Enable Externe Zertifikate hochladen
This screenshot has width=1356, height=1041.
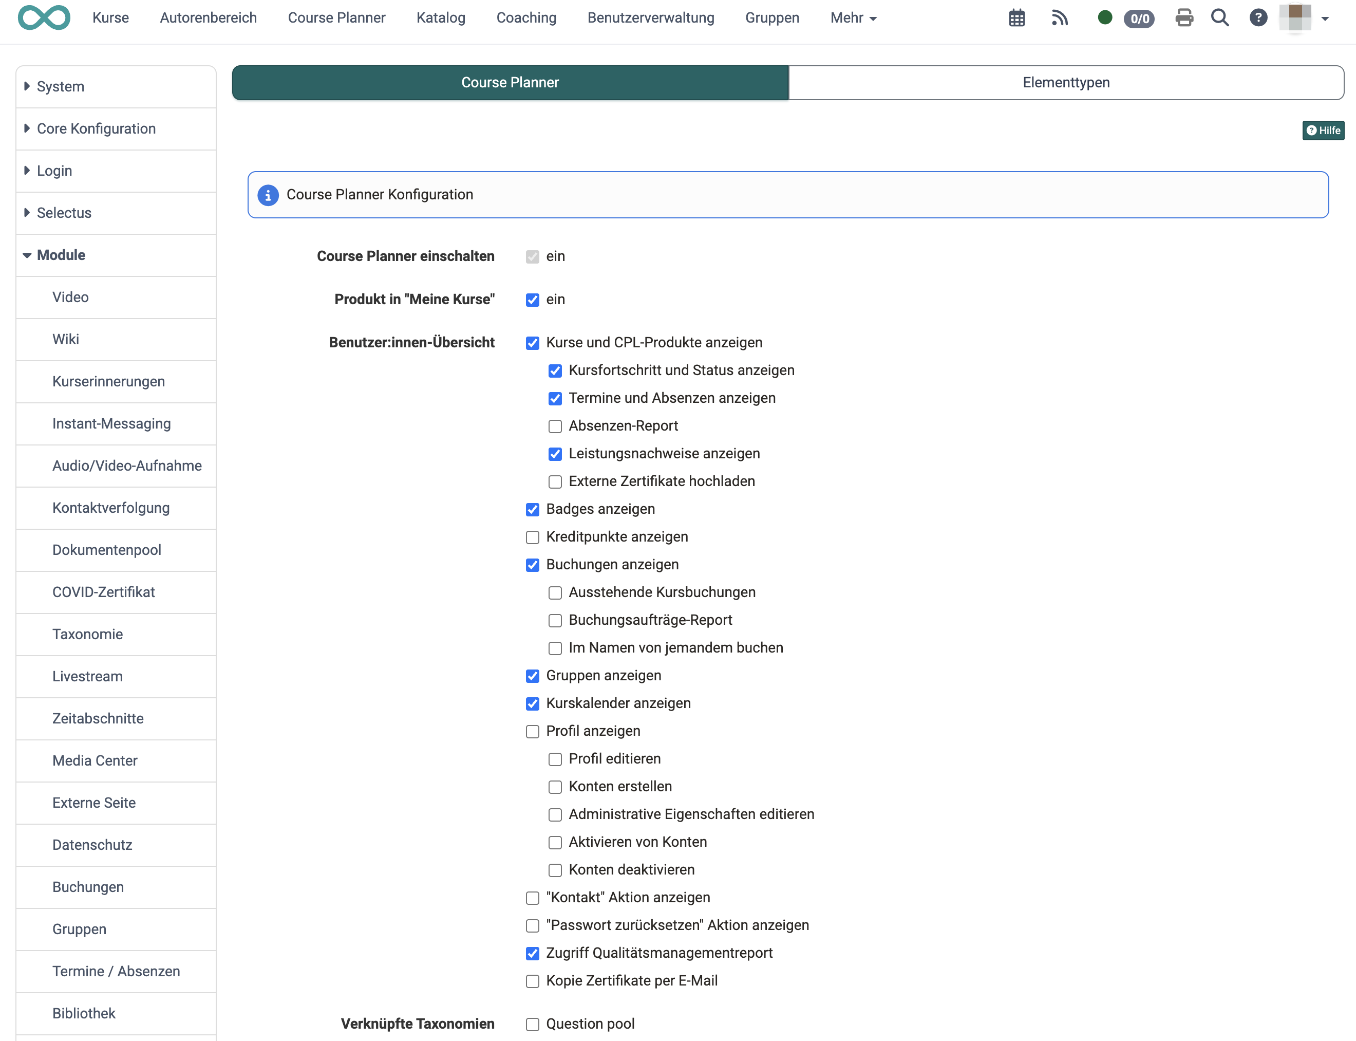(555, 482)
